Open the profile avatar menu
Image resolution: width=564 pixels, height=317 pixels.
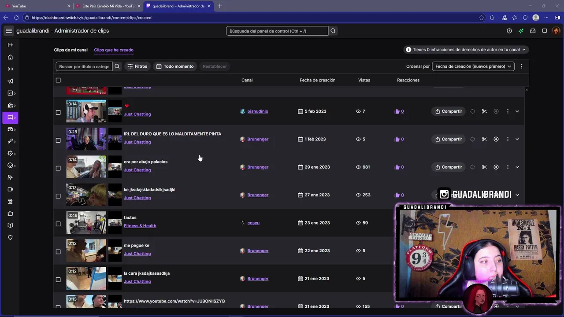pyautogui.click(x=556, y=31)
